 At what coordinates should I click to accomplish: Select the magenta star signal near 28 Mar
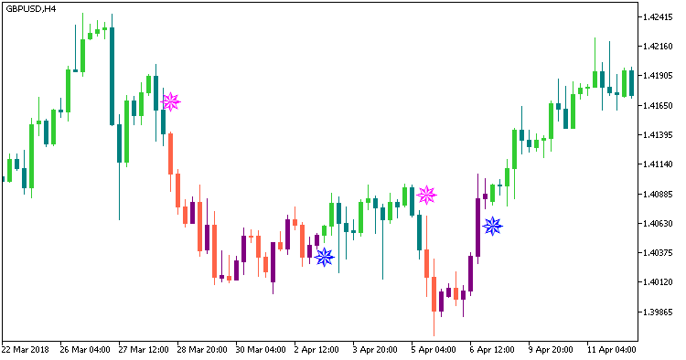click(x=170, y=101)
